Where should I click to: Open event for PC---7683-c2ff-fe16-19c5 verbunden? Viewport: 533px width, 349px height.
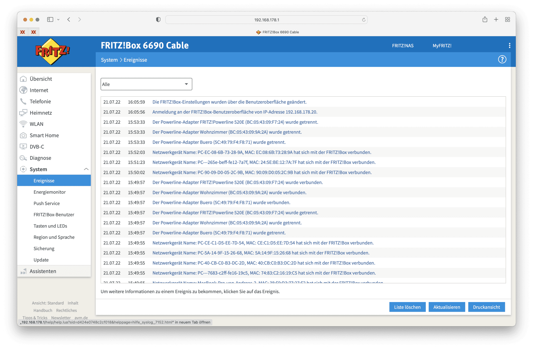pos(264,273)
